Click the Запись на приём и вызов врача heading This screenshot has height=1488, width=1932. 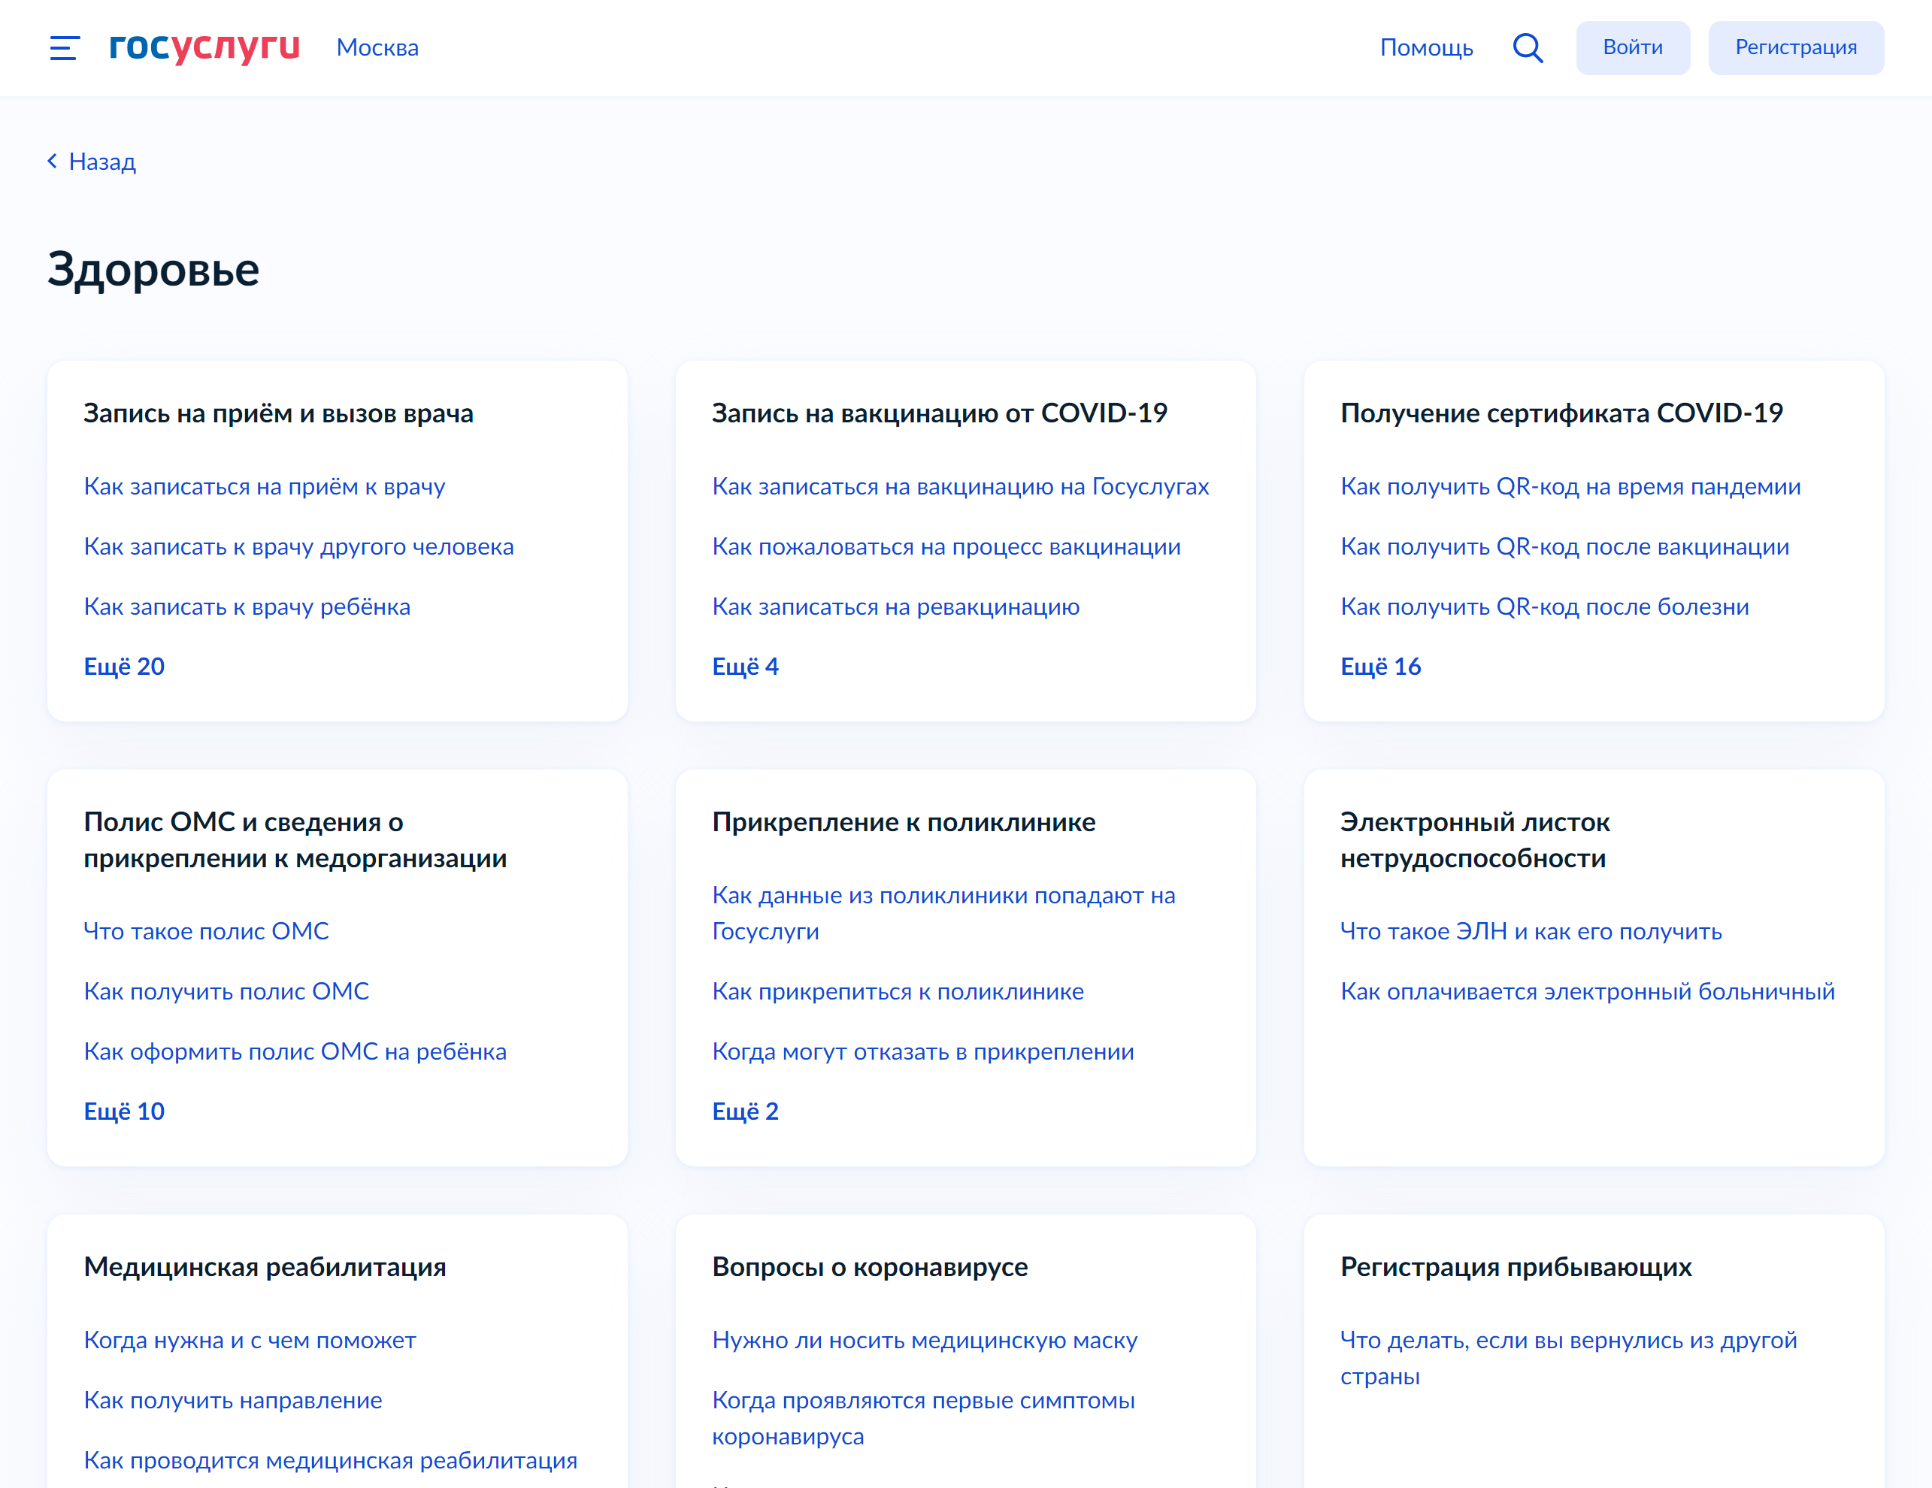pyautogui.click(x=277, y=413)
